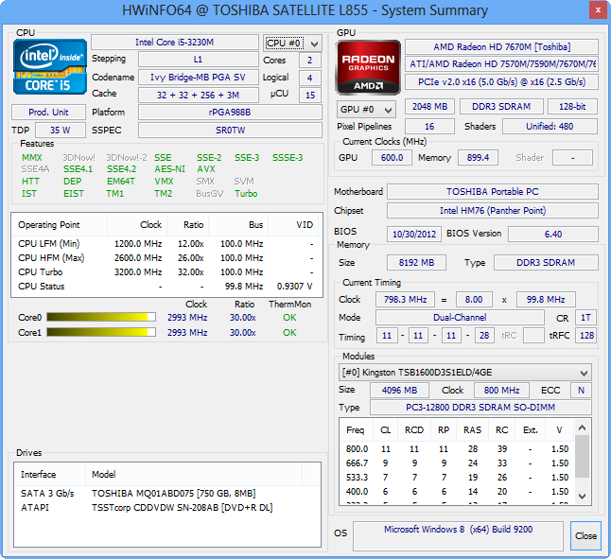Click the BIOS date 10/30/2012 field
Viewport: 611px width, 559px height.
(414, 235)
